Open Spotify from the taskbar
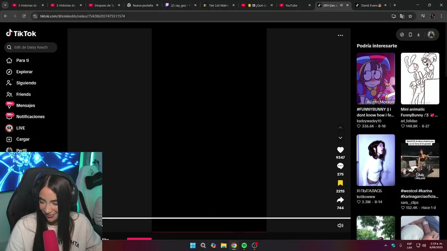Image resolution: width=447 pixels, height=251 pixels. [244, 245]
